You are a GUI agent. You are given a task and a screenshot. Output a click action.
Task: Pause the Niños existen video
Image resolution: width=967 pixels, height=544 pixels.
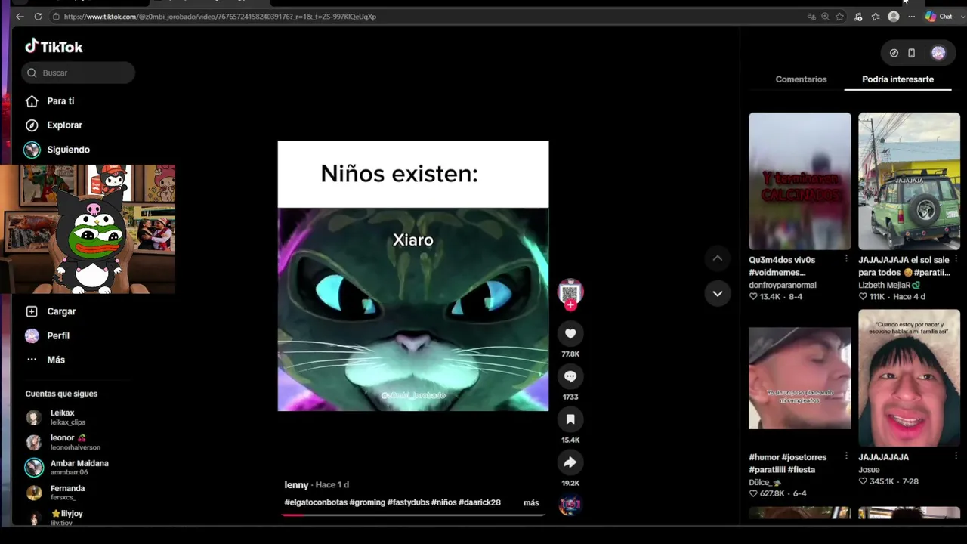click(x=413, y=276)
